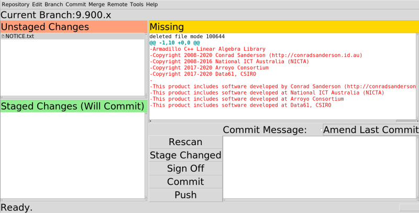Click the 'Armadillo C++ Linear Algebra Library' diff line

(x=207, y=49)
